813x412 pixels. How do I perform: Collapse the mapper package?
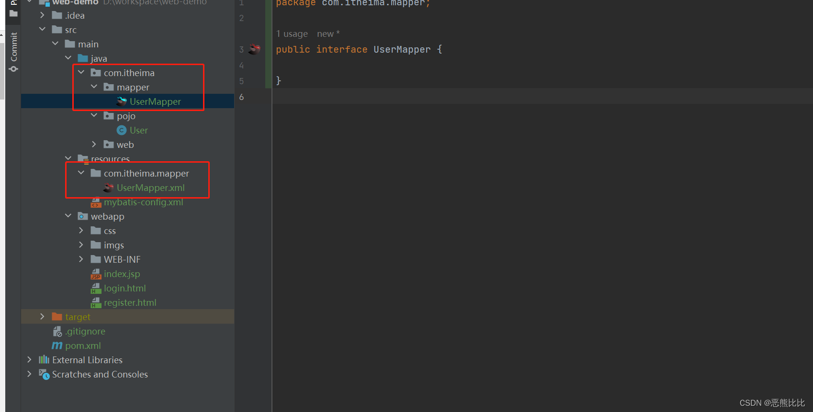pyautogui.click(x=94, y=87)
